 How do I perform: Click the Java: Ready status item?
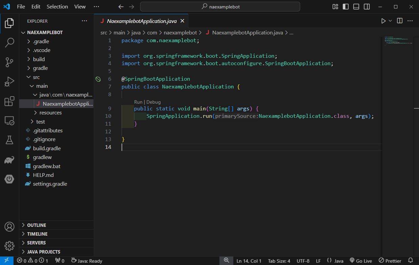[x=86, y=261]
